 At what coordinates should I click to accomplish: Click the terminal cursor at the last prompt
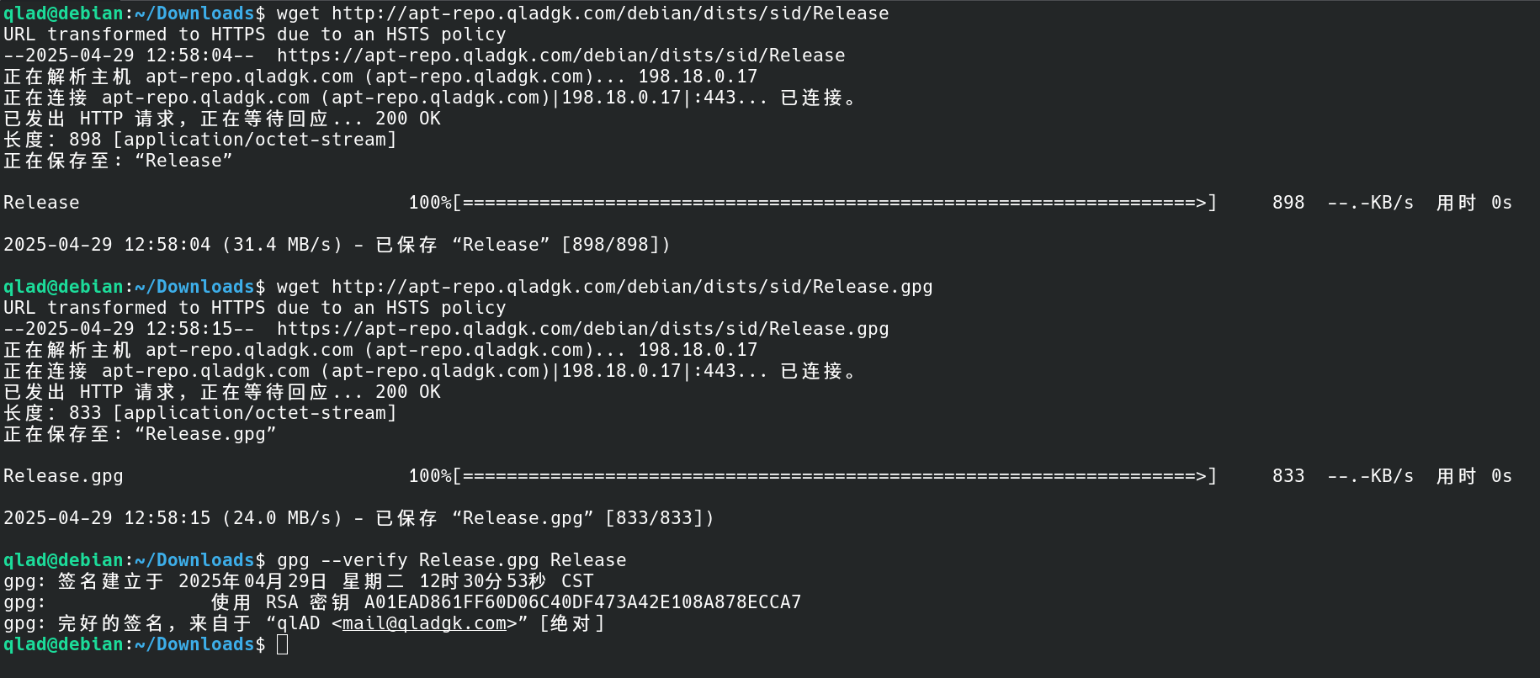282,644
